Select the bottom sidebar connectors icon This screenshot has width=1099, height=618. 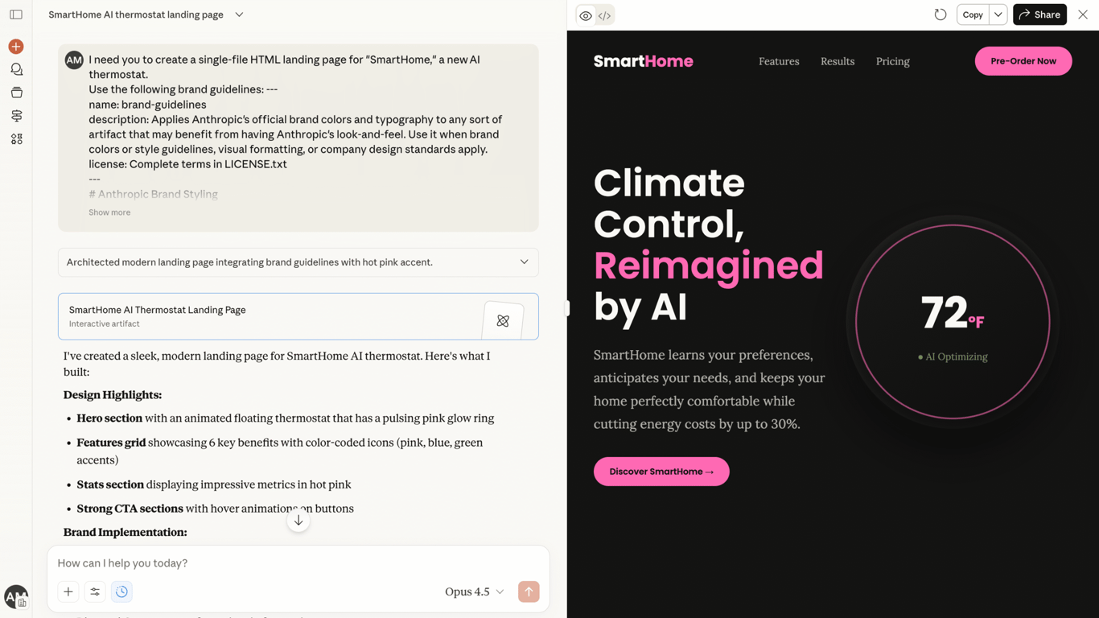[x=15, y=138]
